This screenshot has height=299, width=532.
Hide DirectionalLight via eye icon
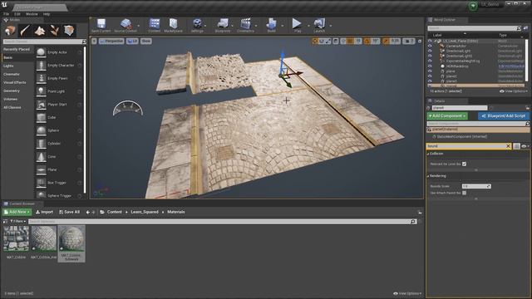pos(430,51)
